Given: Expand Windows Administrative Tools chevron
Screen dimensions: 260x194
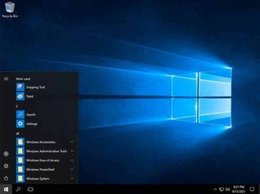Looking at the screenshot, I should click(72, 151).
